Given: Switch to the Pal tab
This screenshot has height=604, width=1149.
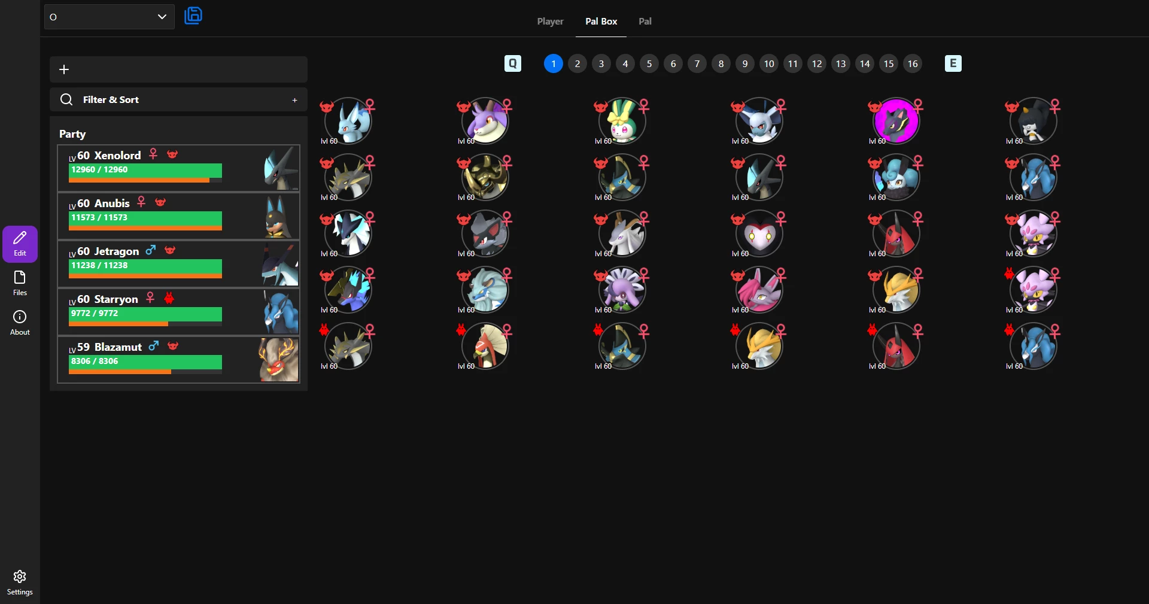Looking at the screenshot, I should pos(645,21).
